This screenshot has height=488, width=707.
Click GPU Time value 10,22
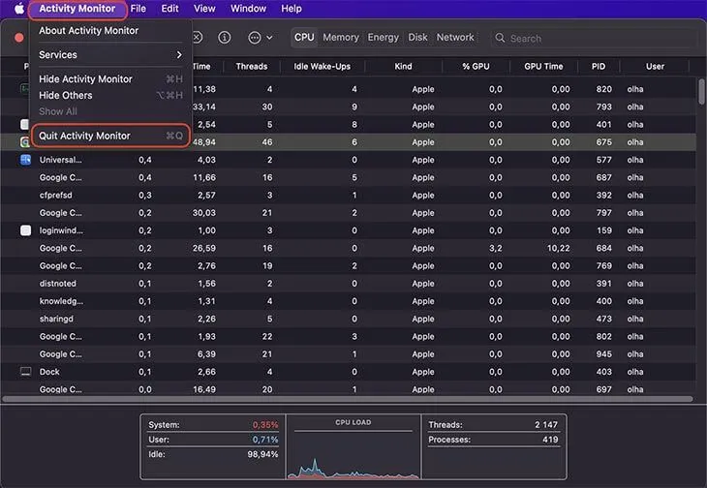pos(558,248)
